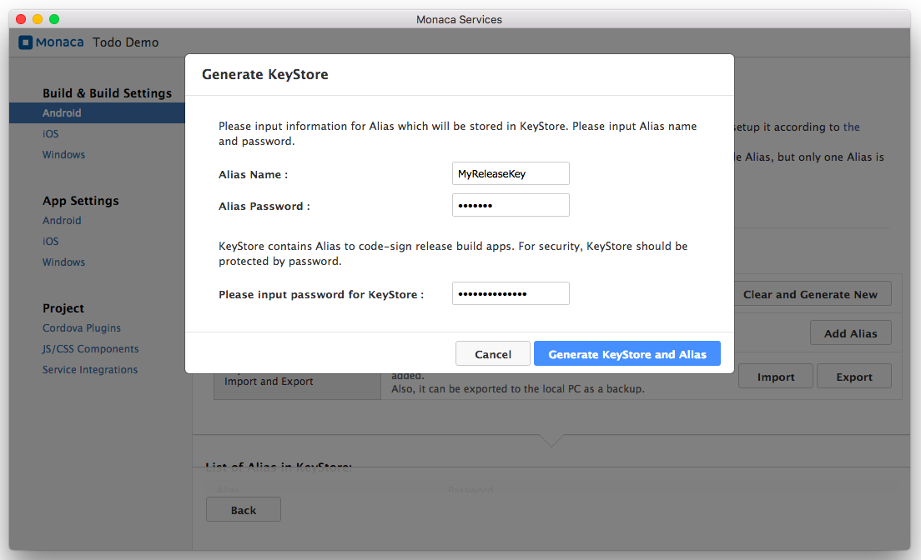
Task: Open iOS under Build & Build Settings
Action: [x=51, y=134]
